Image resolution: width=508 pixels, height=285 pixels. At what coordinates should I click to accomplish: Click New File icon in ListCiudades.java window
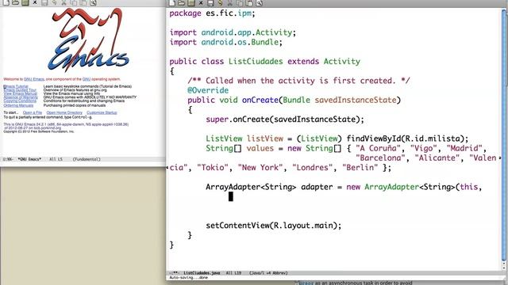172,3
